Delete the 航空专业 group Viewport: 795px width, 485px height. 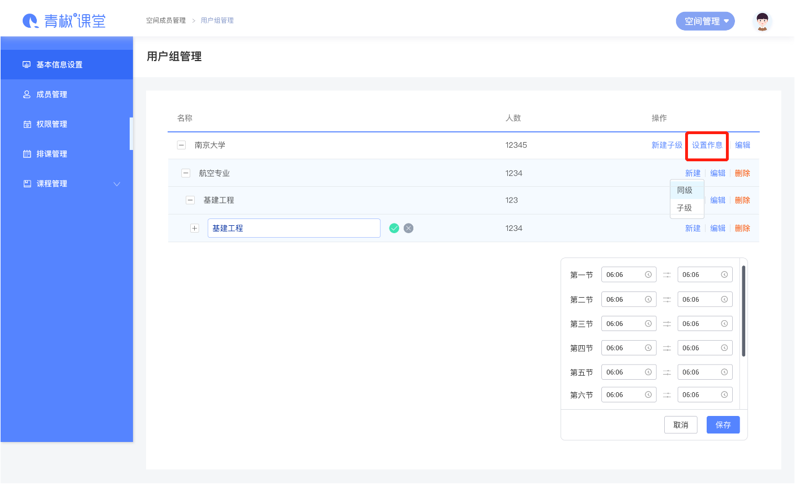tap(742, 173)
